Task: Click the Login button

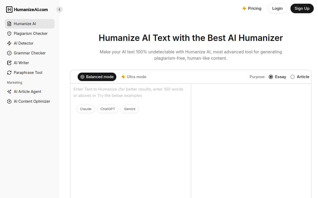Action: click(277, 8)
